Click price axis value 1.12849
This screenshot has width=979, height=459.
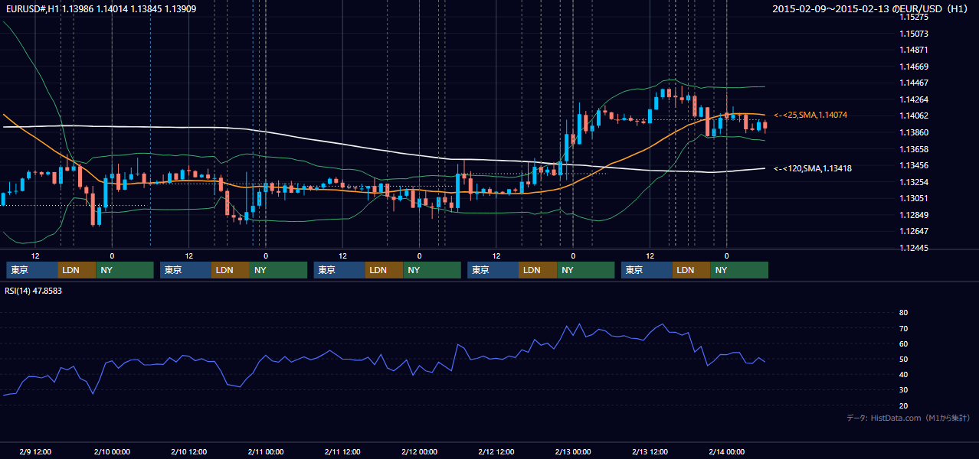click(x=913, y=215)
